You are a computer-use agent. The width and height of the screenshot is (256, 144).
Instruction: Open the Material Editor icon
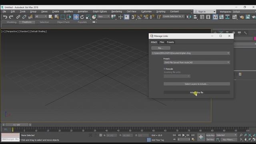tap(235, 17)
